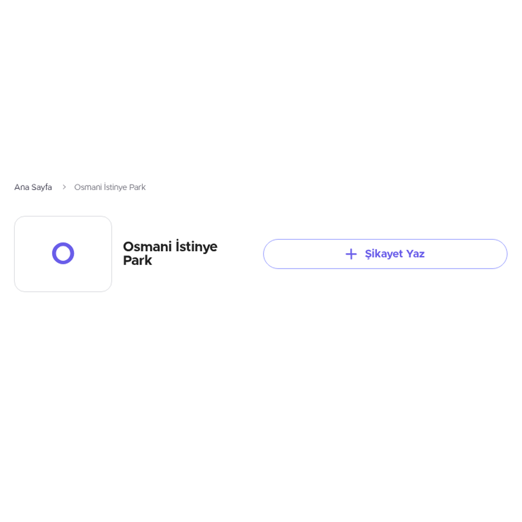Click the purple plus sign
The height and width of the screenshot is (522, 522).
coord(351,254)
